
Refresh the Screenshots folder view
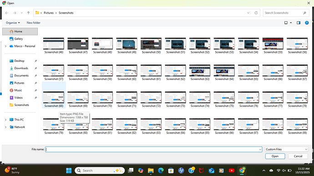(x=256, y=13)
